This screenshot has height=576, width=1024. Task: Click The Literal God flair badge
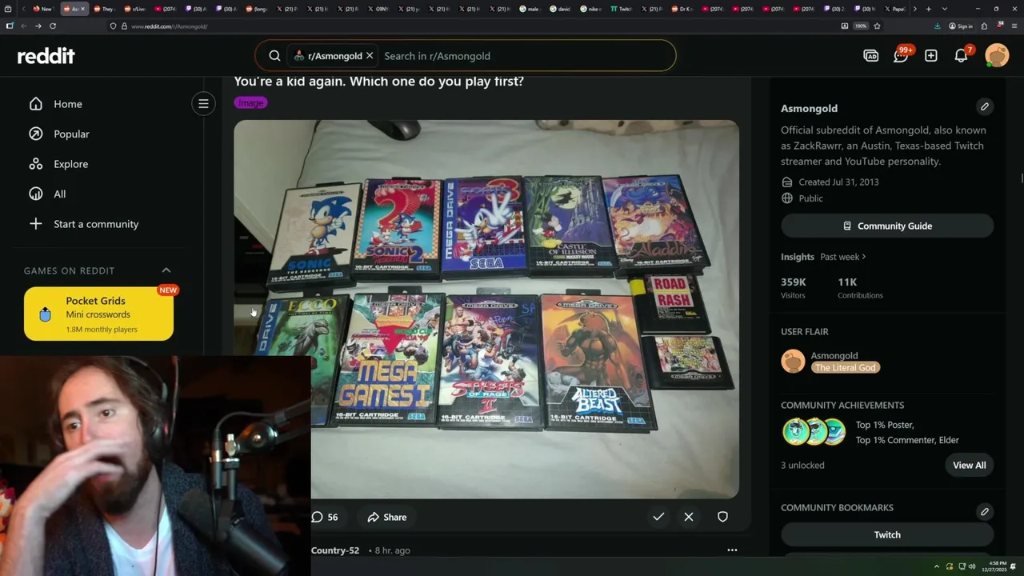(846, 367)
